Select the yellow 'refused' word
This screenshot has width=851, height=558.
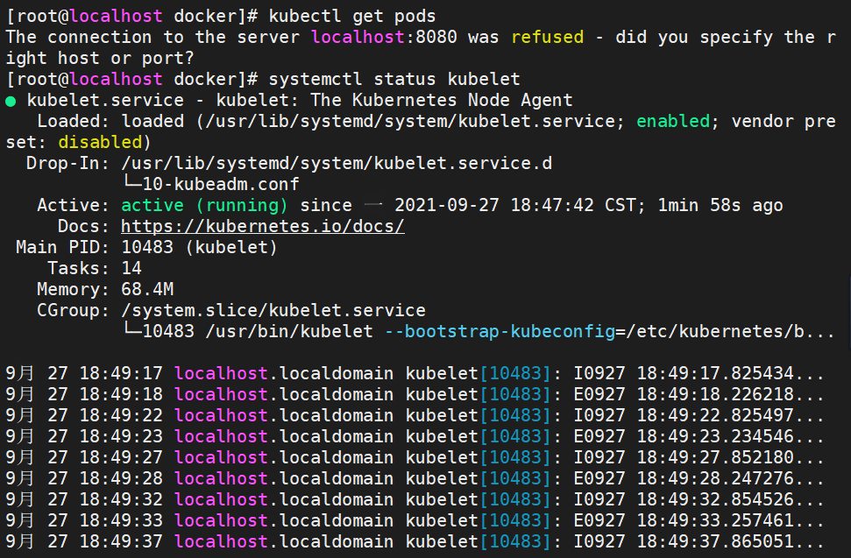coord(547,37)
